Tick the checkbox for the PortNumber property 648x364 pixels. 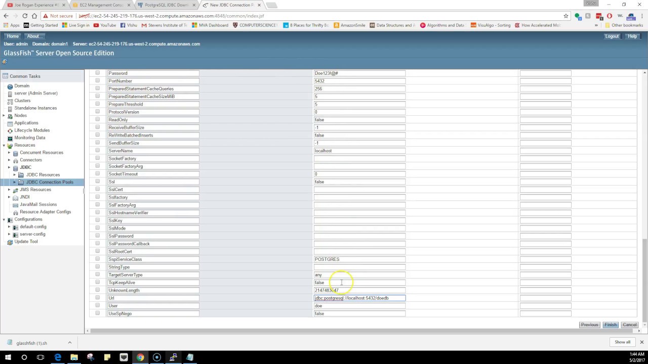(x=98, y=80)
